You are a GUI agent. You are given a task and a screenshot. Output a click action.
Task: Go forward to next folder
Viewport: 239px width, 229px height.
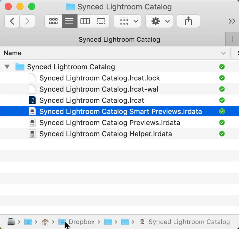click(x=27, y=21)
